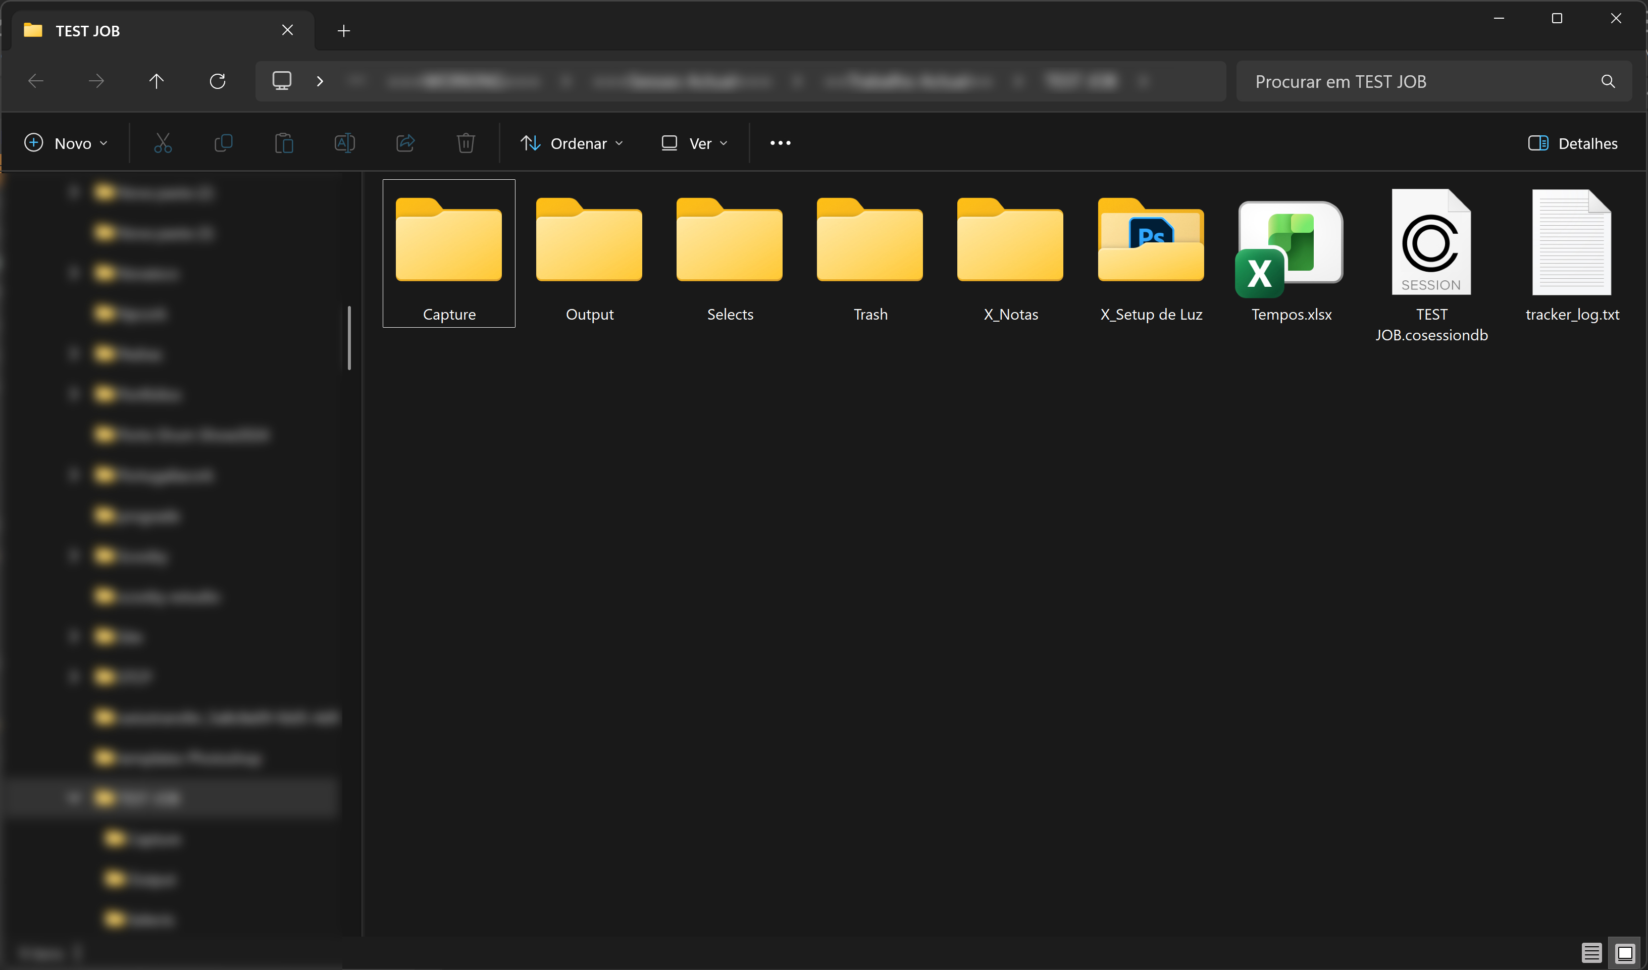This screenshot has height=970, width=1648.
Task: Open the Ver dropdown menu
Action: click(x=695, y=143)
